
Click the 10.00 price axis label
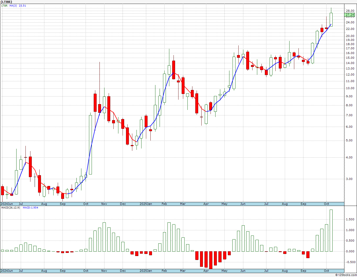(350, 88)
